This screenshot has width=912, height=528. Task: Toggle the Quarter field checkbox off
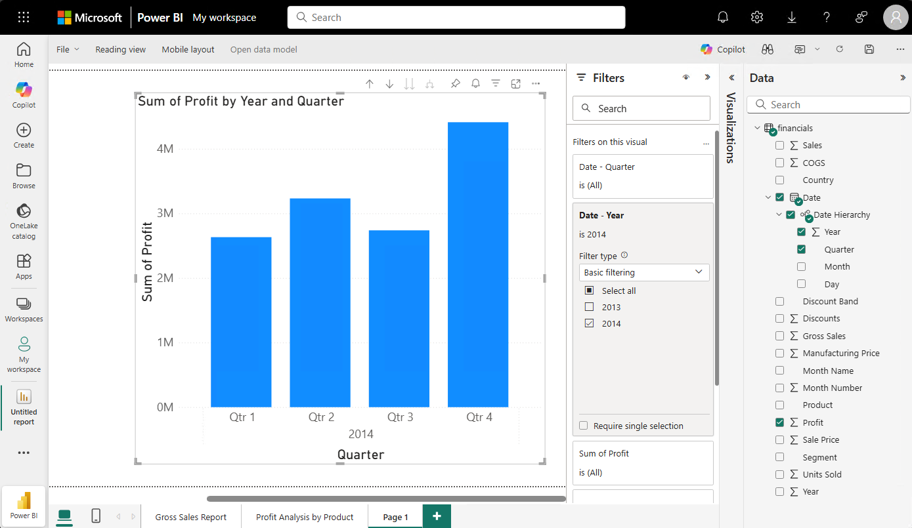click(802, 249)
